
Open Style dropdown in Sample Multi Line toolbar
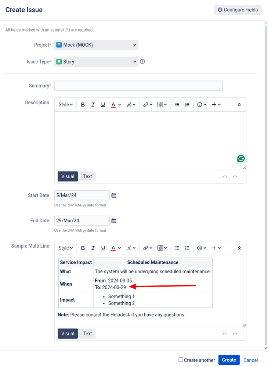pyautogui.click(x=66, y=248)
